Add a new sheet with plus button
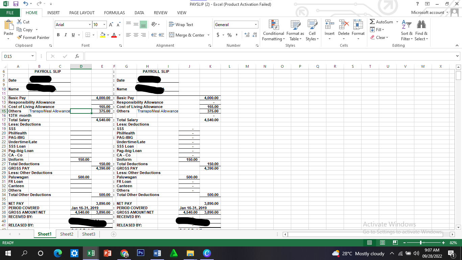This screenshot has height=260, width=462. tap(114, 234)
